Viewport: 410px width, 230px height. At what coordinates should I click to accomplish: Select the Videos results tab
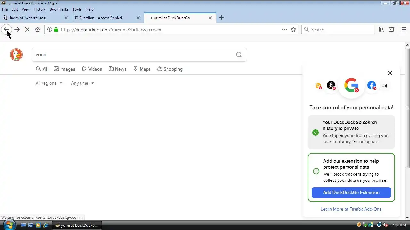[92, 69]
